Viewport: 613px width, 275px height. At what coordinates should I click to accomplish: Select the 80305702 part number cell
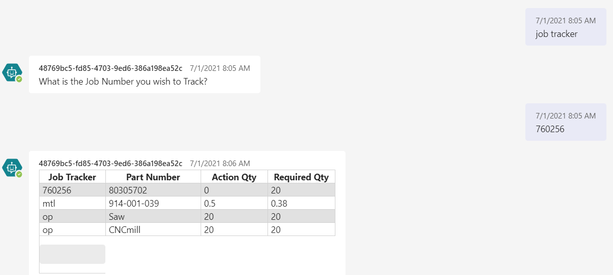click(x=153, y=190)
